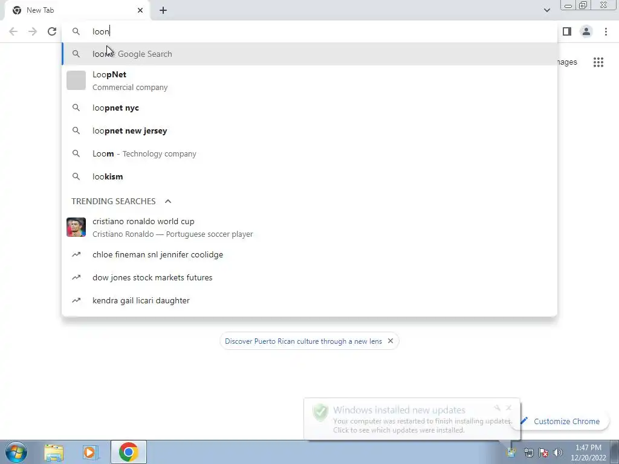Screen dimensions: 619x464
Task: Open 'Discover Puerto Rican culture' link
Action: [303, 341]
